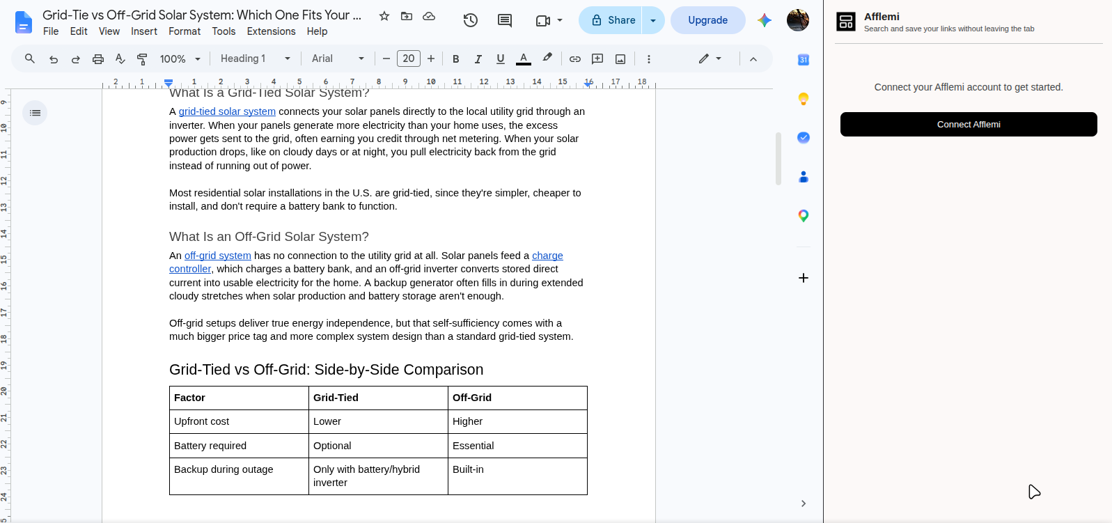Show document outline list icon

[x=35, y=113]
